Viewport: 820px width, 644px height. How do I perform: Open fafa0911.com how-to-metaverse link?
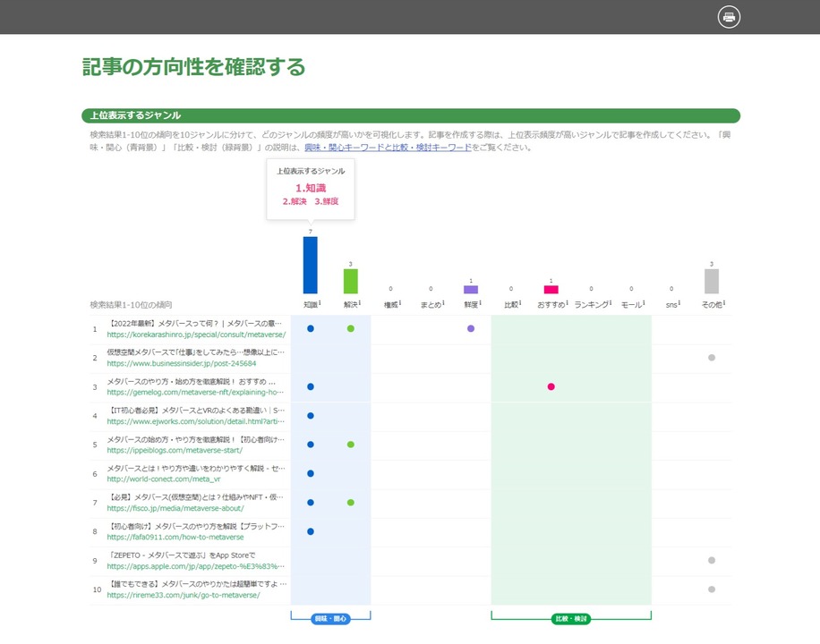(x=175, y=537)
